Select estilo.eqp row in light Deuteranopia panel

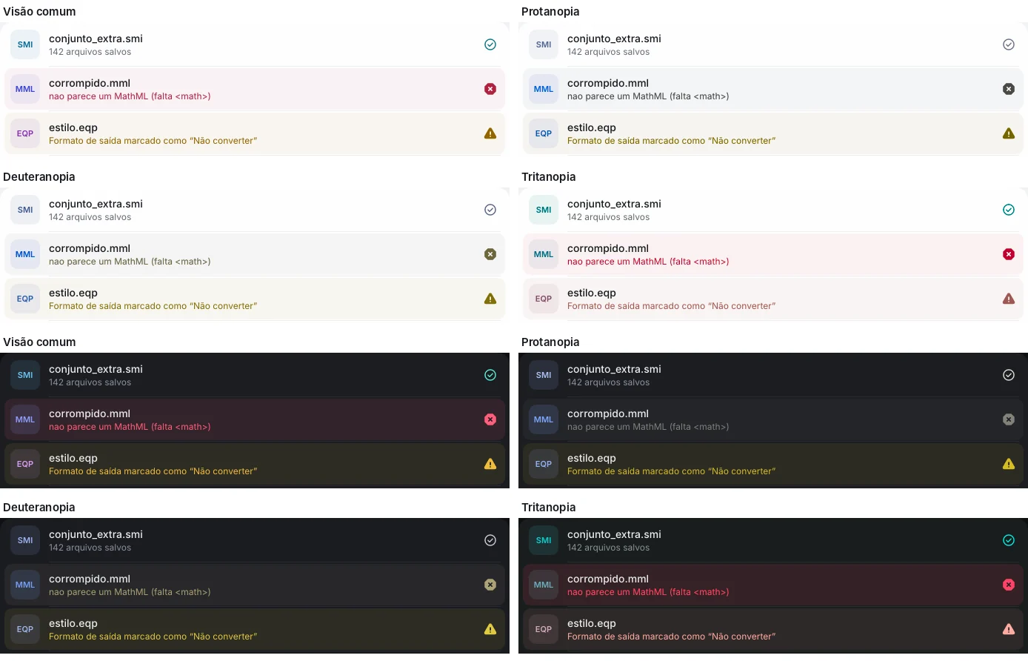coord(255,299)
